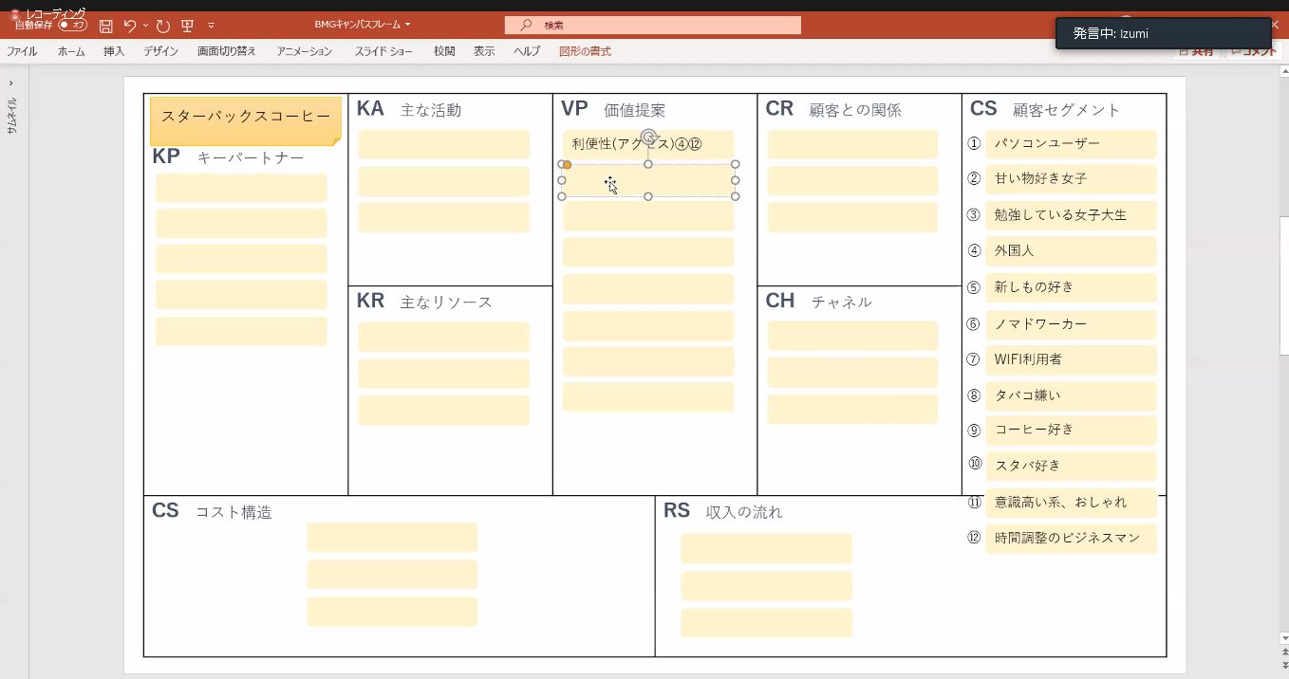Image resolution: width=1289 pixels, height=679 pixels.
Task: Switch to the 表示 tab
Action: point(484,51)
